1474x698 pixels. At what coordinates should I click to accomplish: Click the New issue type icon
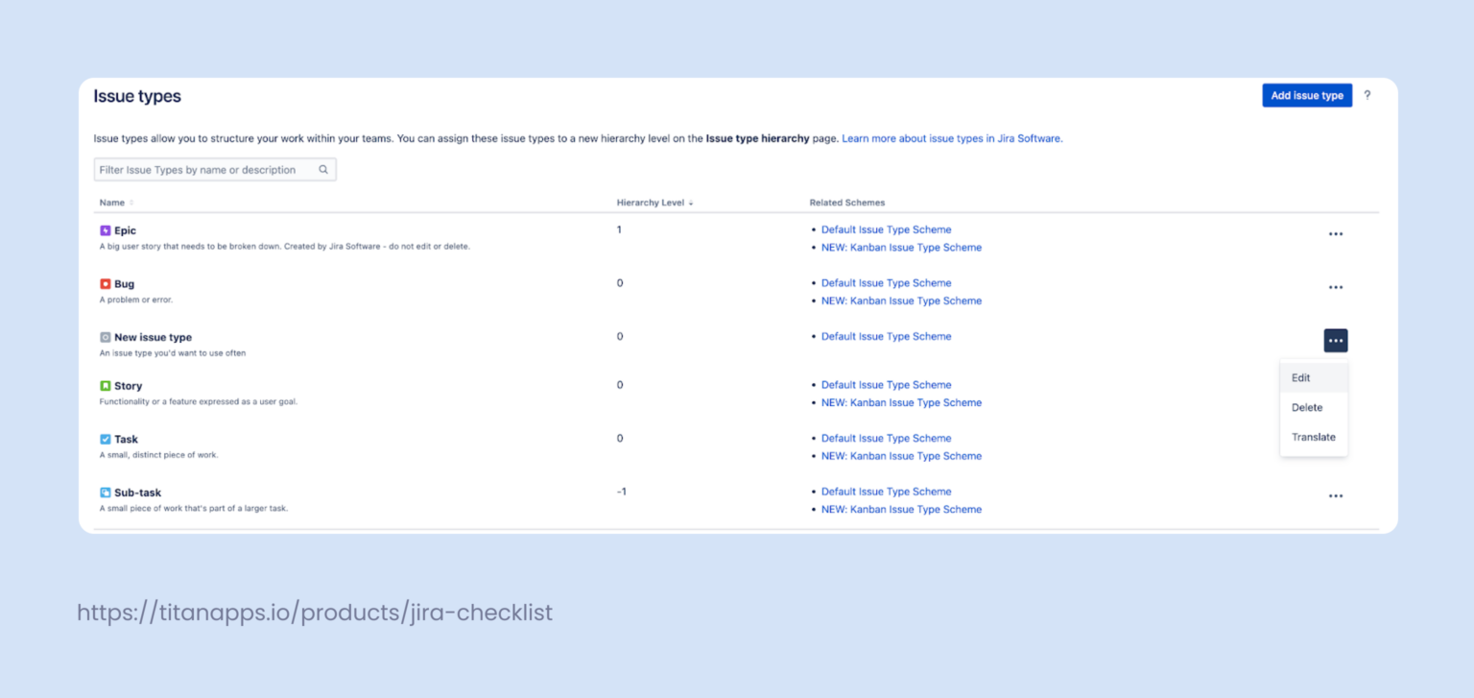104,337
